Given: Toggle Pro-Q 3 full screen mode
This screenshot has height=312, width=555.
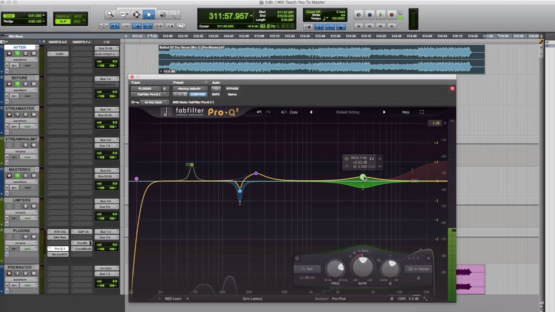Looking at the screenshot, I should pyautogui.click(x=422, y=112).
